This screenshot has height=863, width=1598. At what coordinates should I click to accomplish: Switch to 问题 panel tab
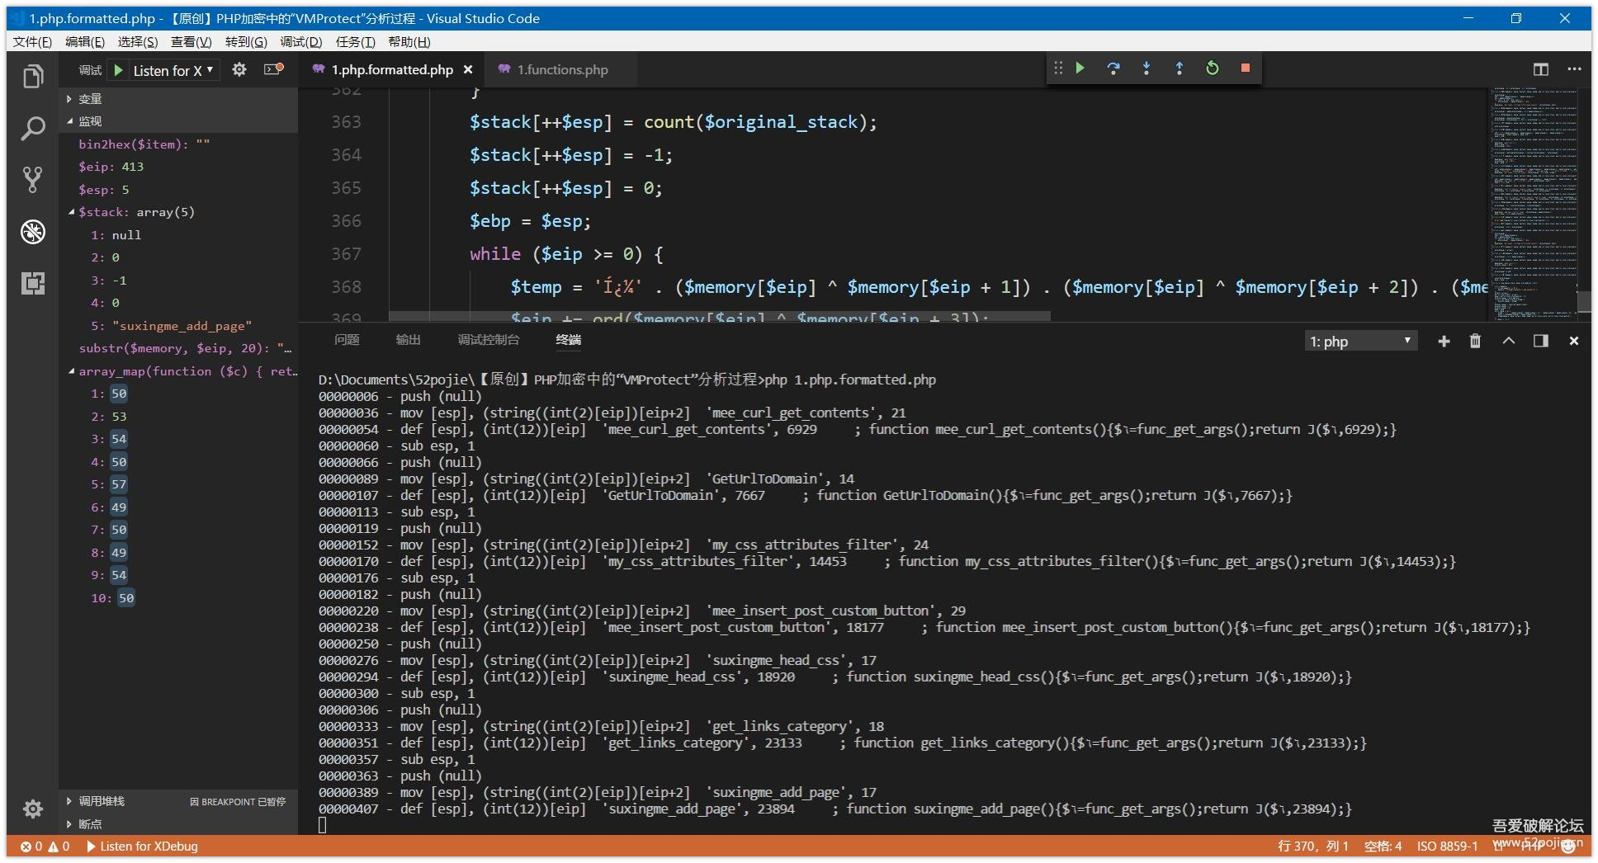click(347, 340)
